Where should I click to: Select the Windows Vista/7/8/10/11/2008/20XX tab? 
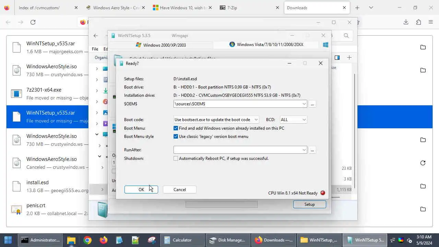266,45
